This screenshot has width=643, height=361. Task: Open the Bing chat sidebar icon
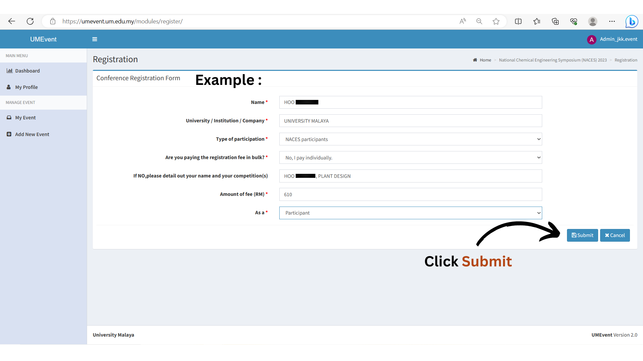[x=632, y=21]
